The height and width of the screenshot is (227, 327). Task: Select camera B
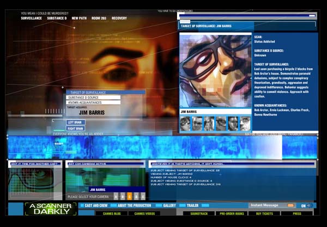point(123,197)
